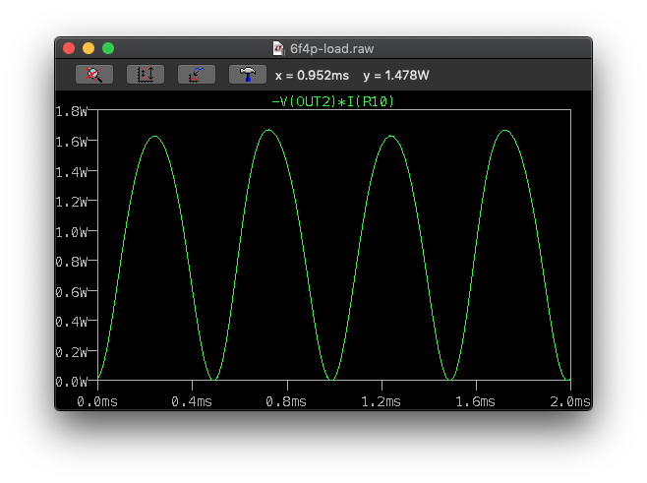The height and width of the screenshot is (483, 647).
Task: Minimize the window using the yellow button
Action: pos(88,47)
